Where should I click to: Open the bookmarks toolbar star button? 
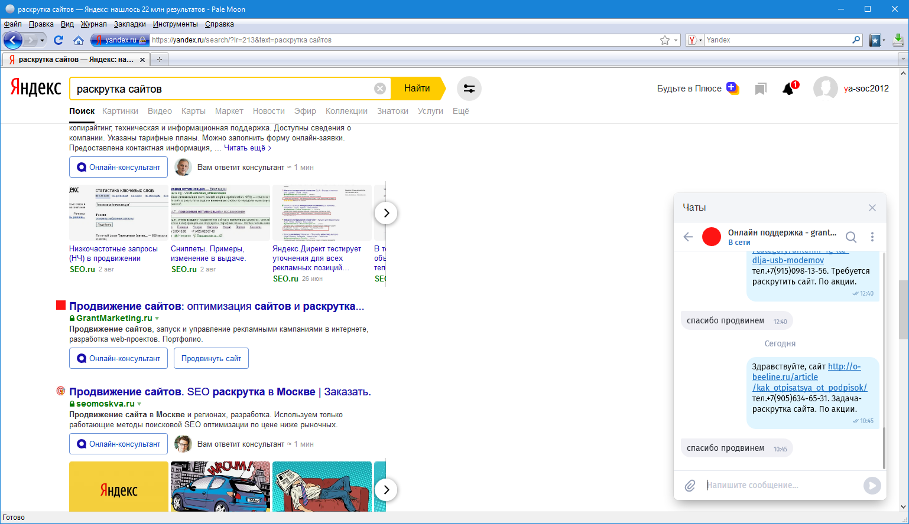point(875,40)
